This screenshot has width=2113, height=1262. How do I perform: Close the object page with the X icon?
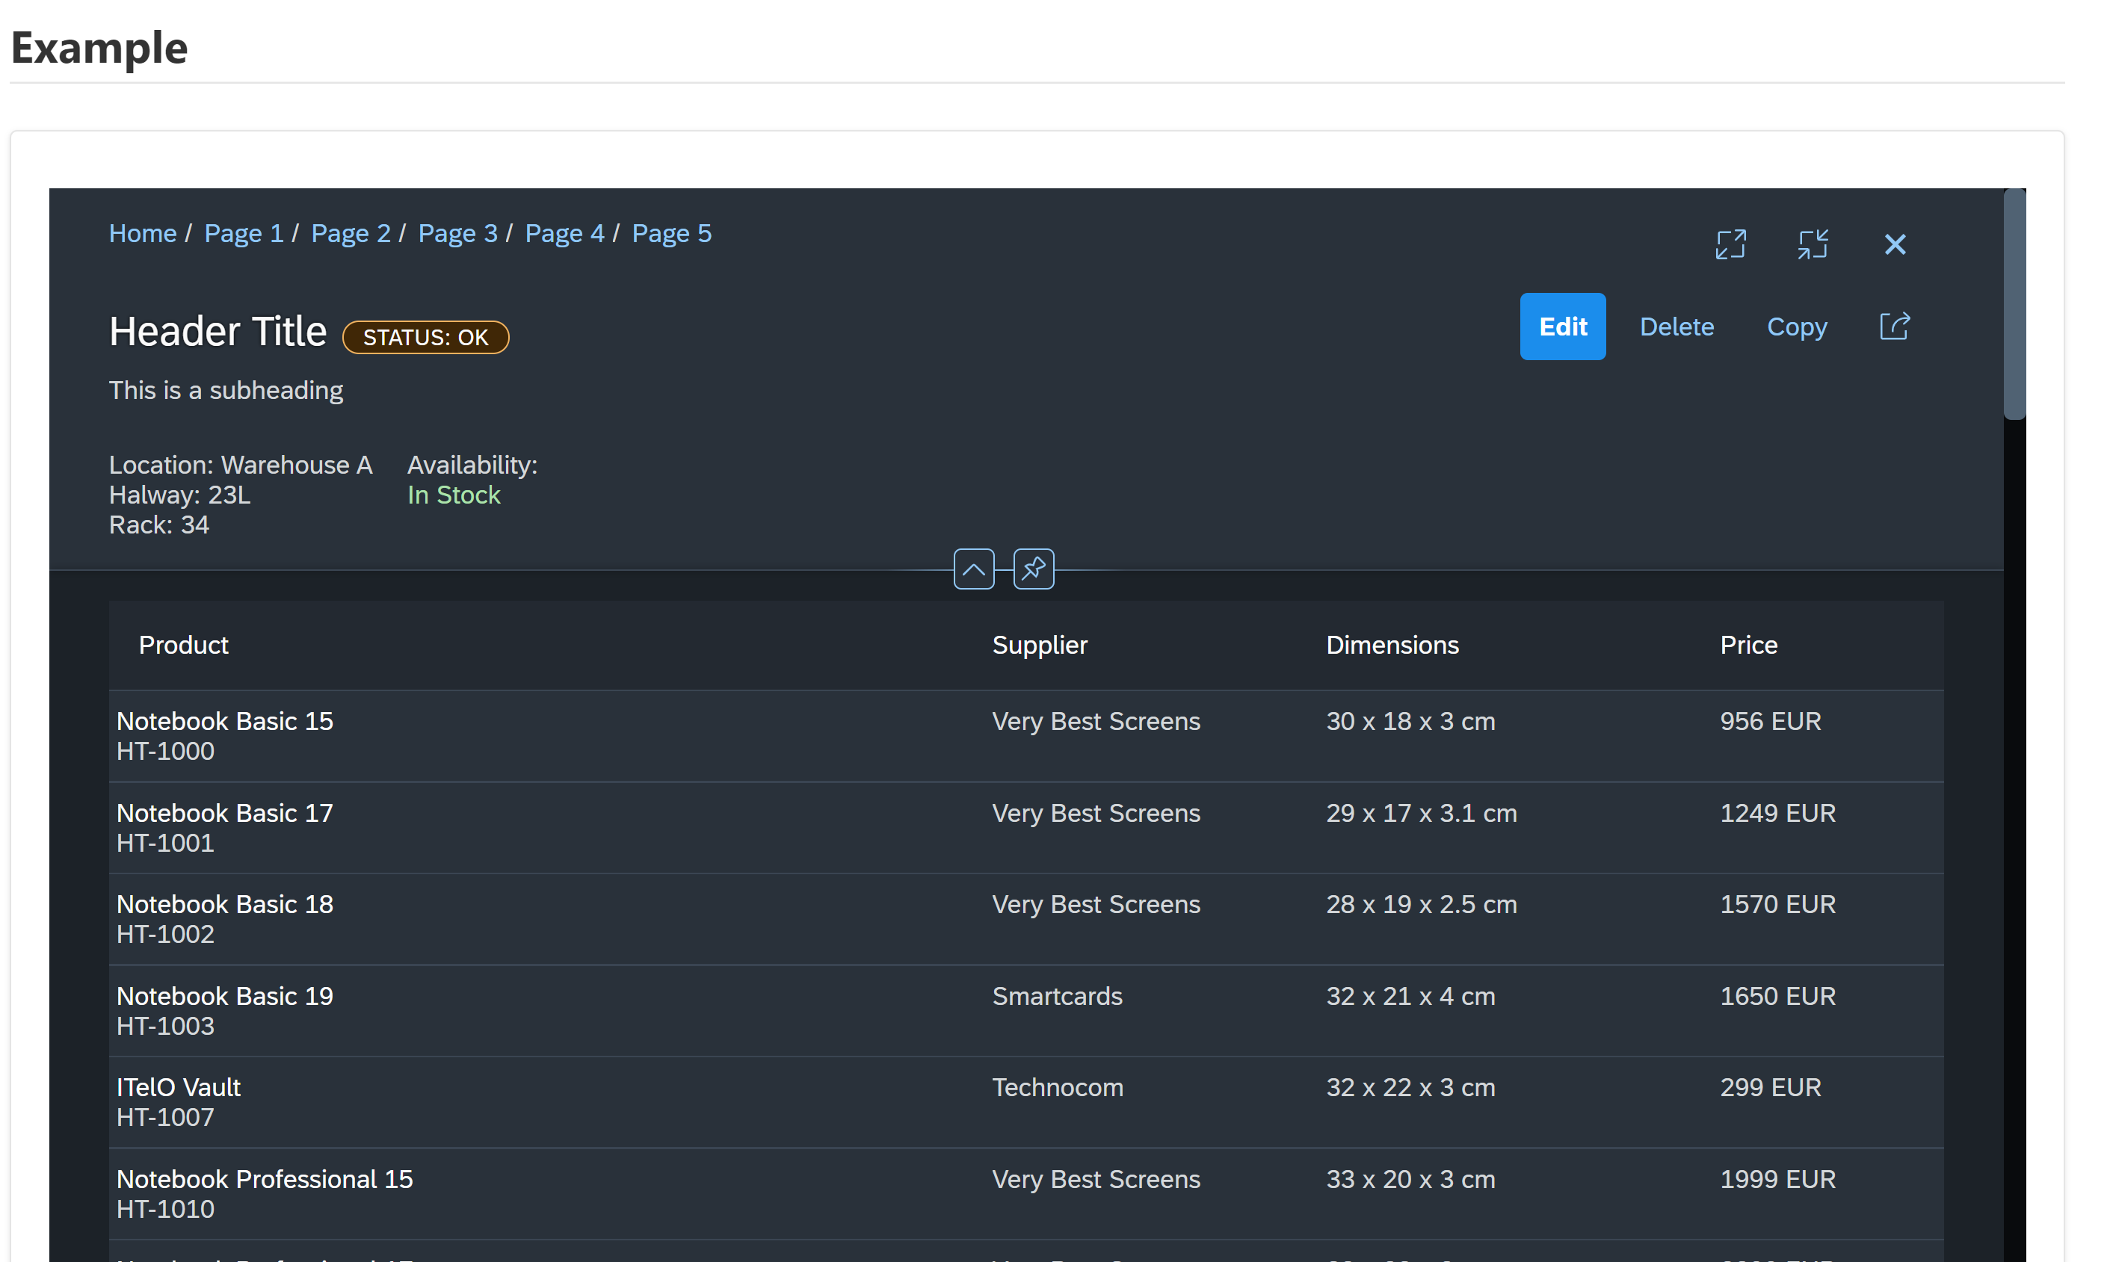point(1896,244)
